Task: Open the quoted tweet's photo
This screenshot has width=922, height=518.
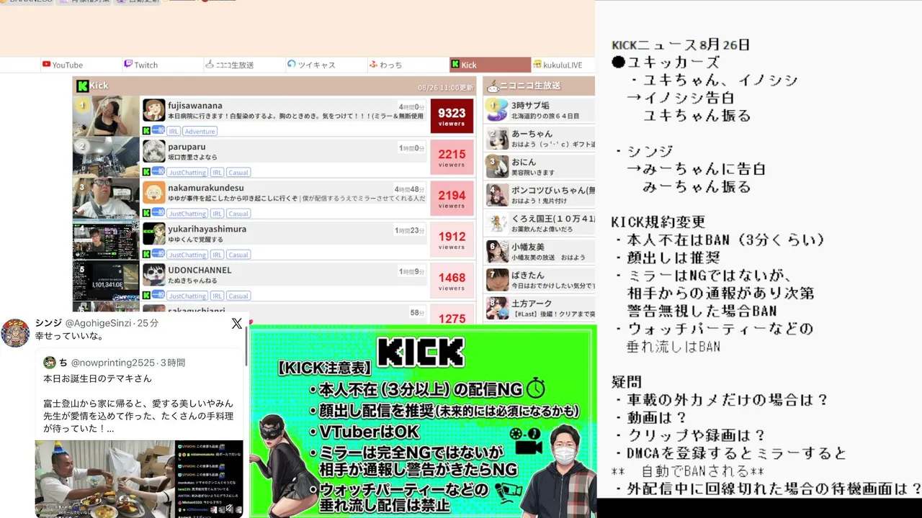Action: tap(139, 479)
